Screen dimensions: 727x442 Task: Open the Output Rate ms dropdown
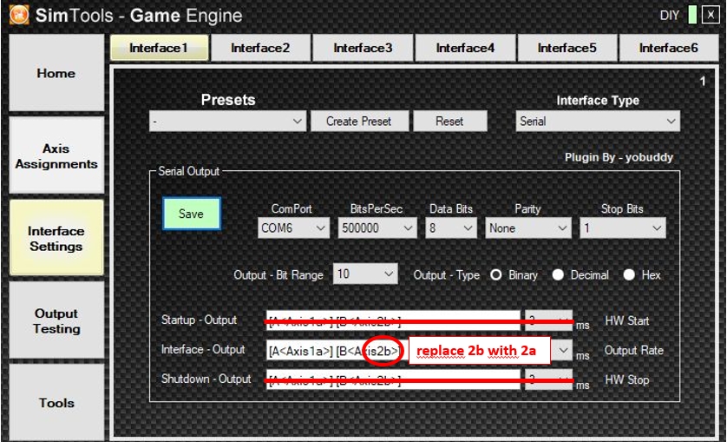(562, 351)
